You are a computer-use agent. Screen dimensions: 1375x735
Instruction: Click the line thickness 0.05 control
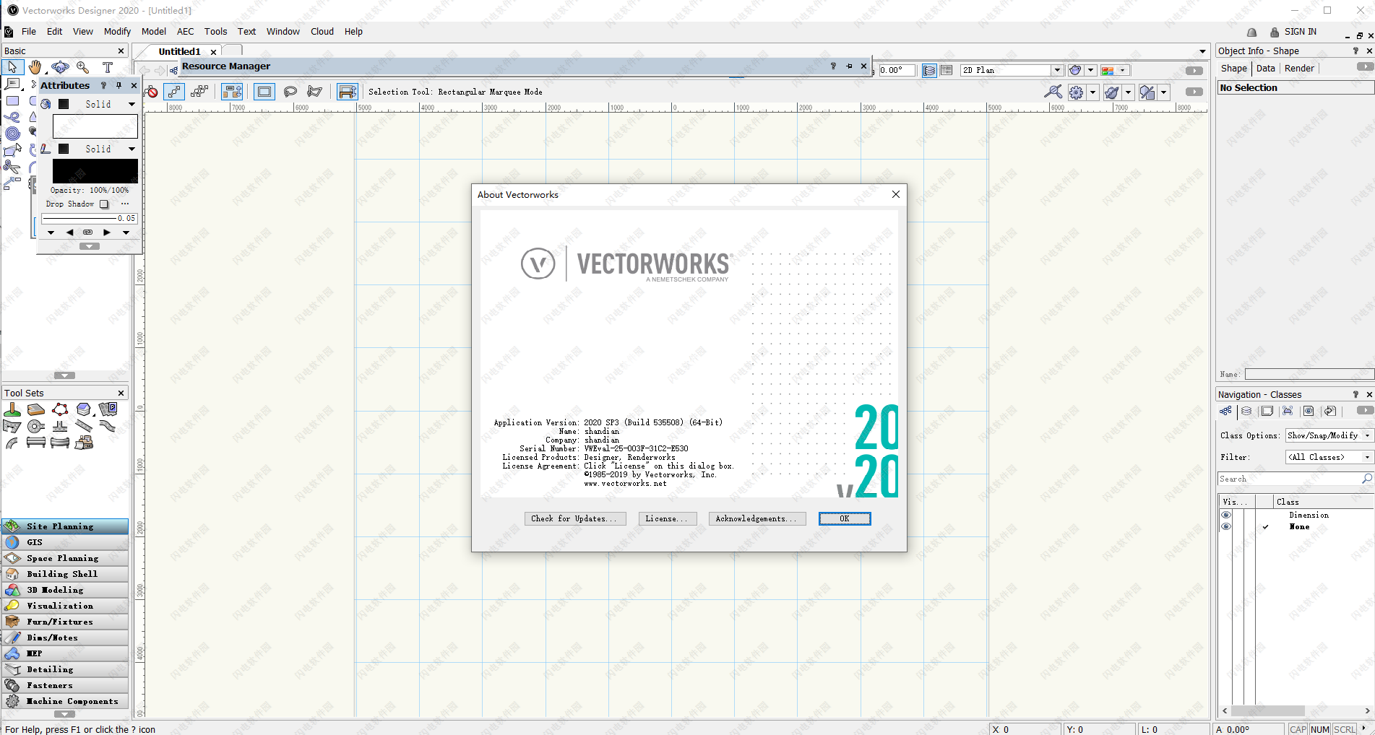(x=89, y=218)
